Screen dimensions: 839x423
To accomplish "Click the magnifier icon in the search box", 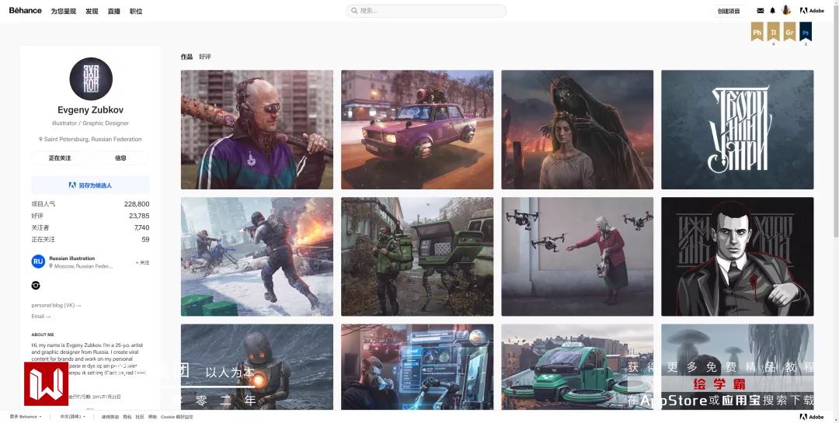I will (354, 11).
